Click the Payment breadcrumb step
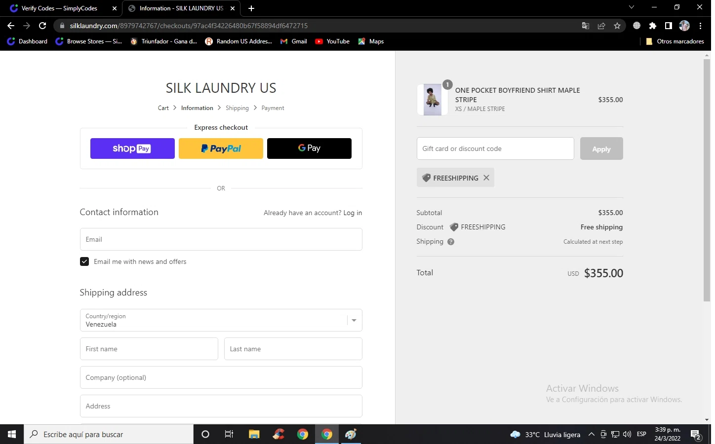The image size is (715, 444). (273, 108)
